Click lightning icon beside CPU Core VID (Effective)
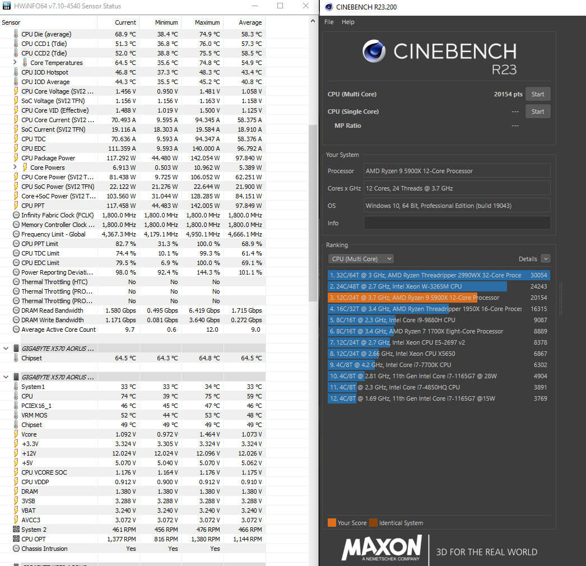 pyautogui.click(x=16, y=110)
